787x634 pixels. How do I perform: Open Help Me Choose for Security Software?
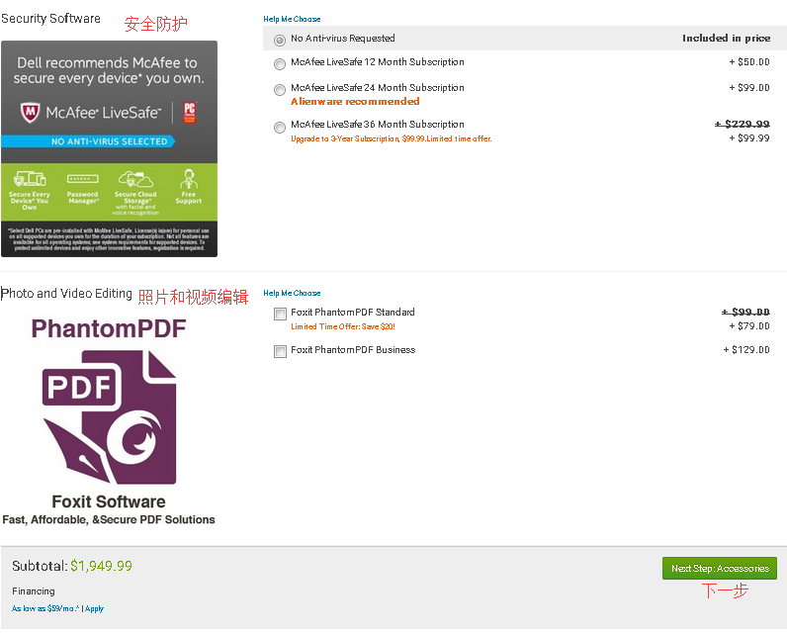292,19
